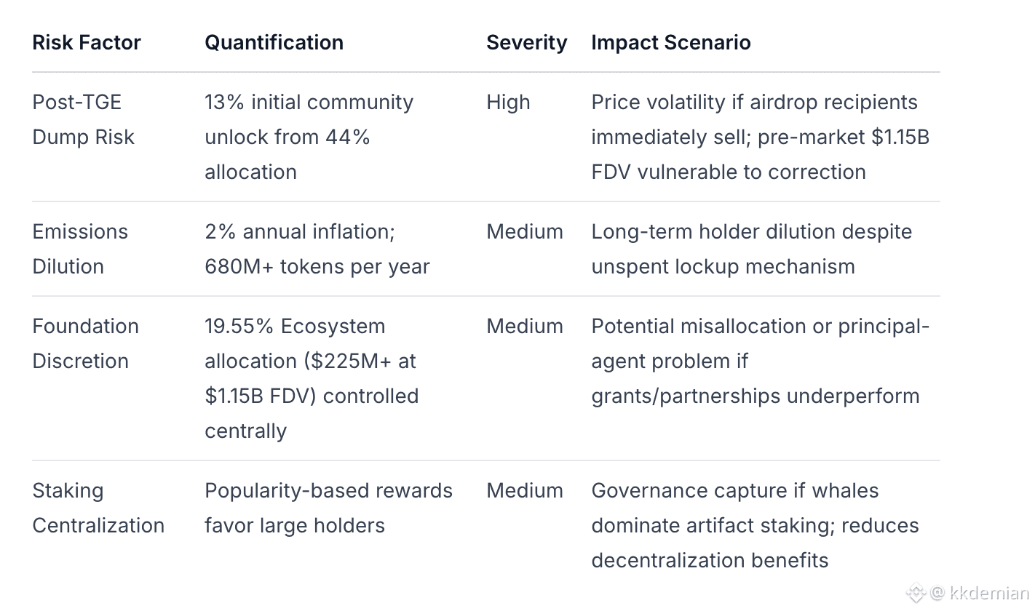Select the Post-TGE Dump Risk cell
Viewport: 1035px width, 611px height.
[x=84, y=119]
